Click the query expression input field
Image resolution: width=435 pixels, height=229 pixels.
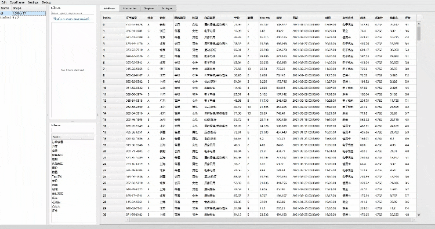click(x=72, y=13)
